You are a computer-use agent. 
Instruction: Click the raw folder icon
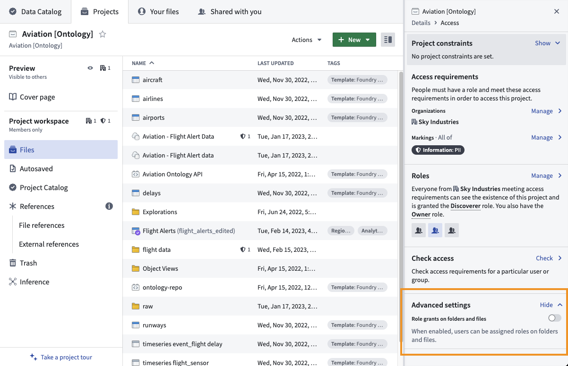(x=136, y=306)
